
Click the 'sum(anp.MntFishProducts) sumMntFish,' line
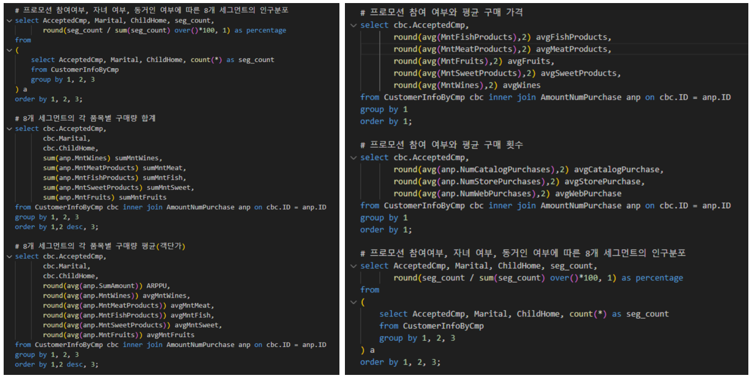(114, 178)
